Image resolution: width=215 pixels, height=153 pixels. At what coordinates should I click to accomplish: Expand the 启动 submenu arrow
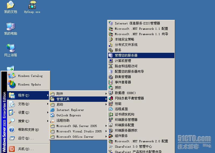(x=106, y=105)
